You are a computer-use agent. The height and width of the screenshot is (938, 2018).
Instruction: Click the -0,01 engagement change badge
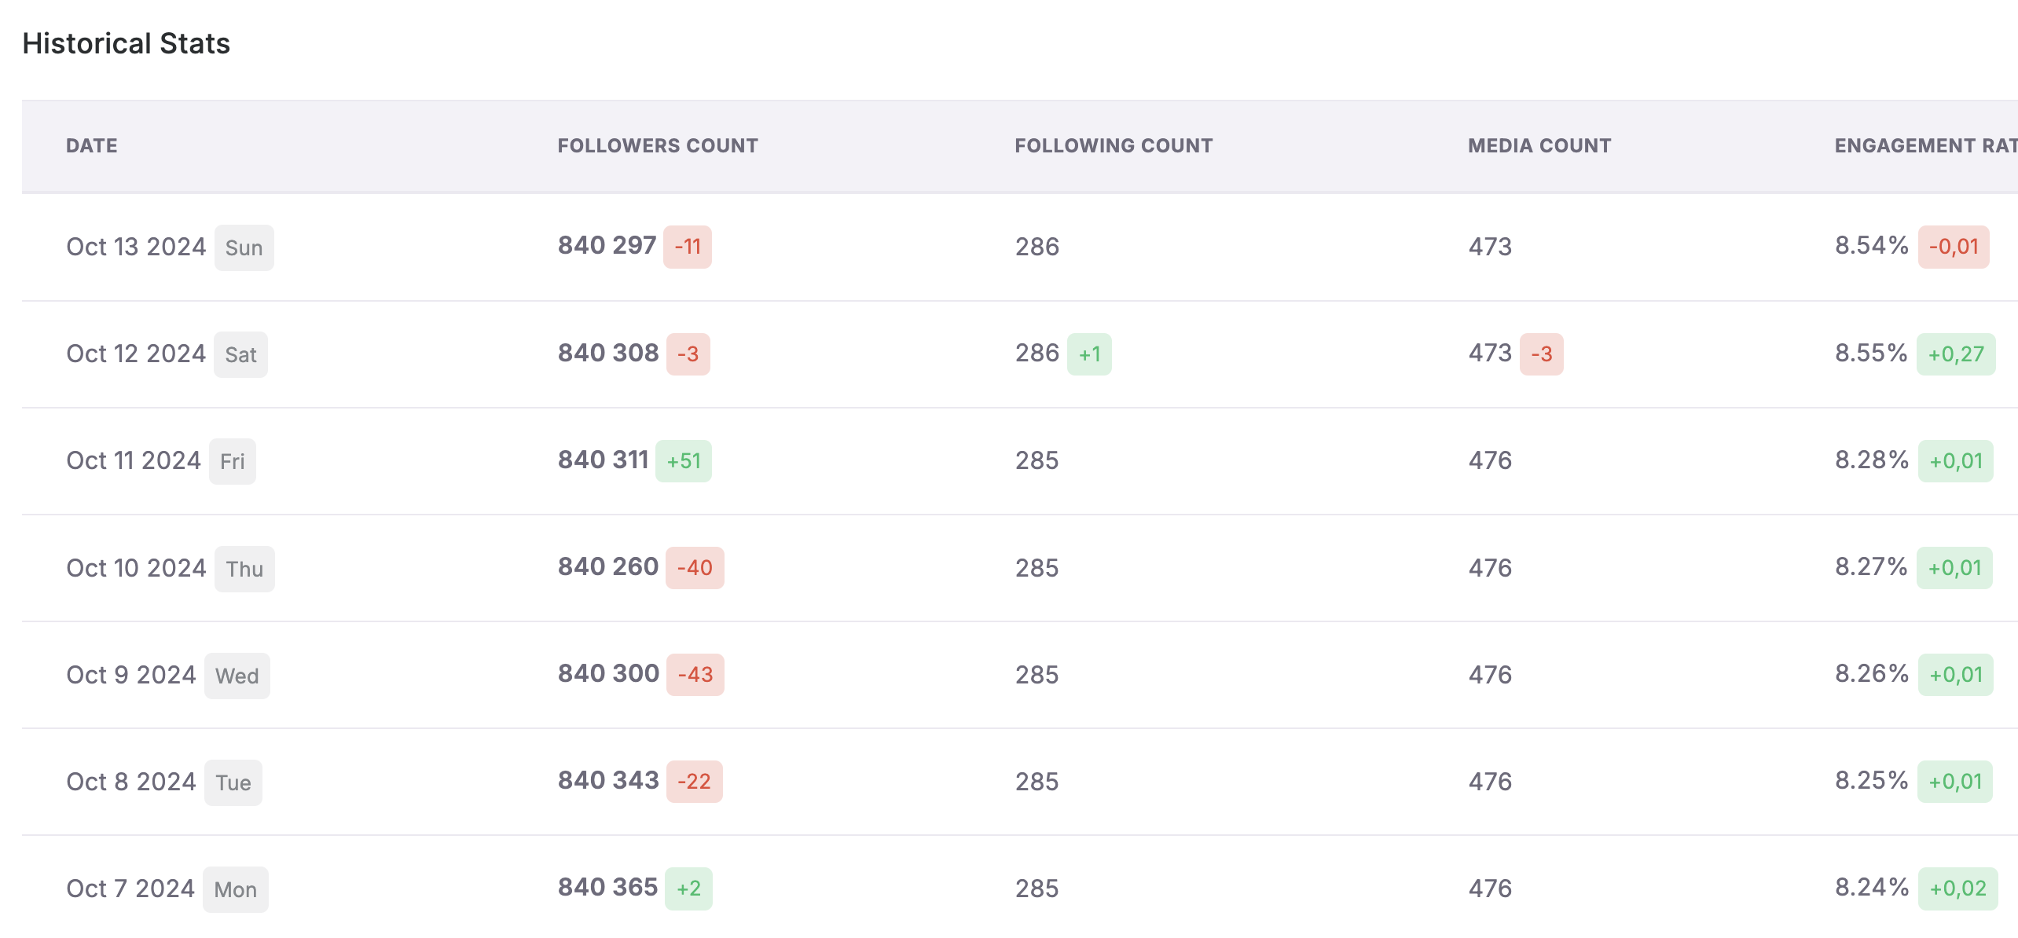point(1953,247)
